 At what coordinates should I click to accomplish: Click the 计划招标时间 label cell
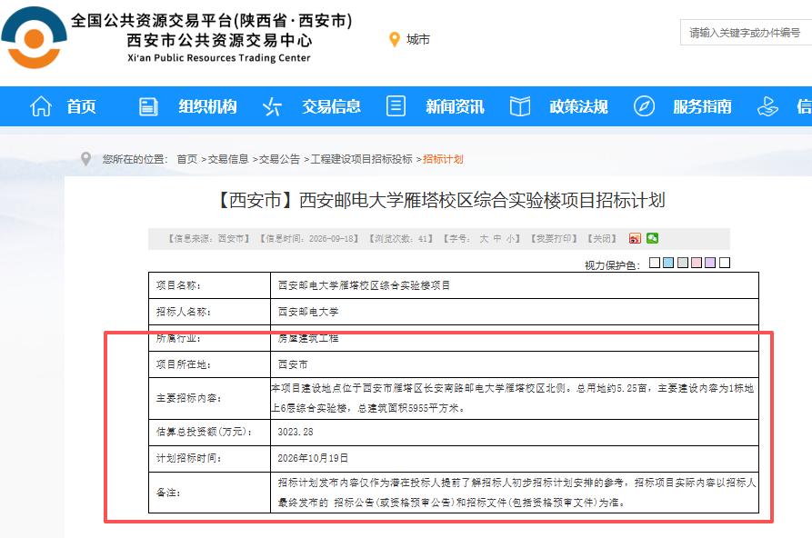click(x=209, y=458)
